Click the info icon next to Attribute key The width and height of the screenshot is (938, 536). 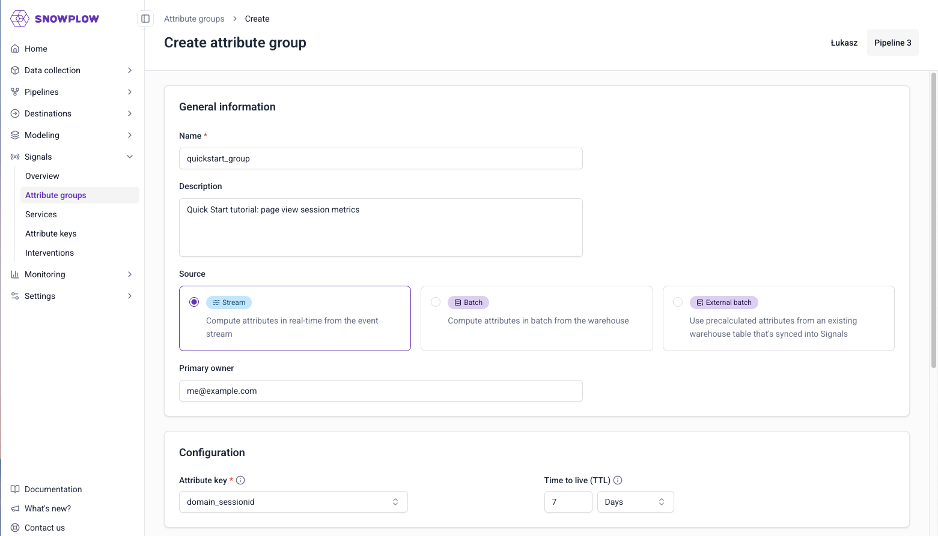point(240,480)
